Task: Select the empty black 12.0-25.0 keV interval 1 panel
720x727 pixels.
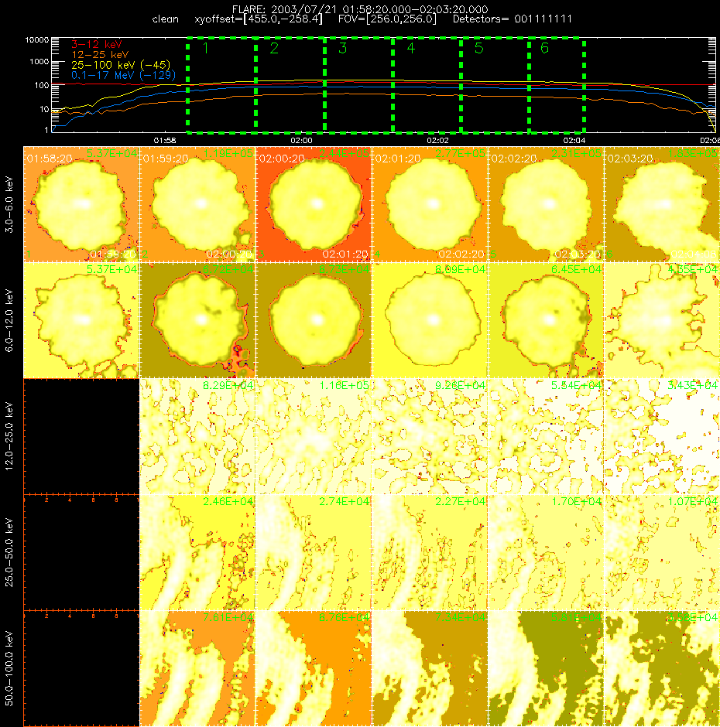Action: [81, 436]
